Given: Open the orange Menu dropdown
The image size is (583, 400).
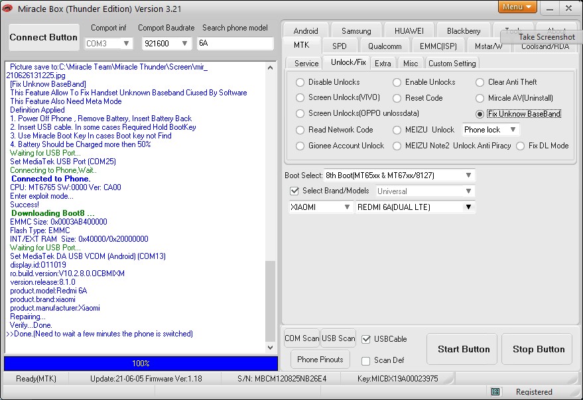Looking at the screenshot, I should (x=517, y=7).
